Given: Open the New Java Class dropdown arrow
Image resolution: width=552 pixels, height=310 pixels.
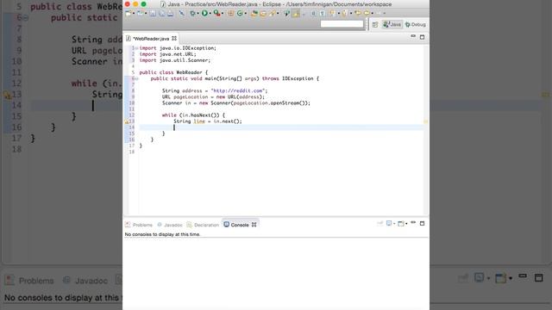Looking at the screenshot, I should (245, 14).
